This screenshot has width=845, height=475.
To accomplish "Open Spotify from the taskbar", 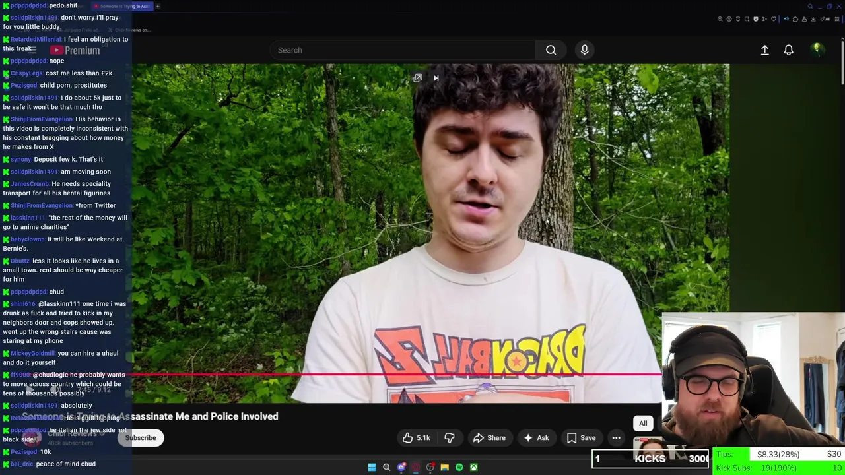I will (459, 467).
